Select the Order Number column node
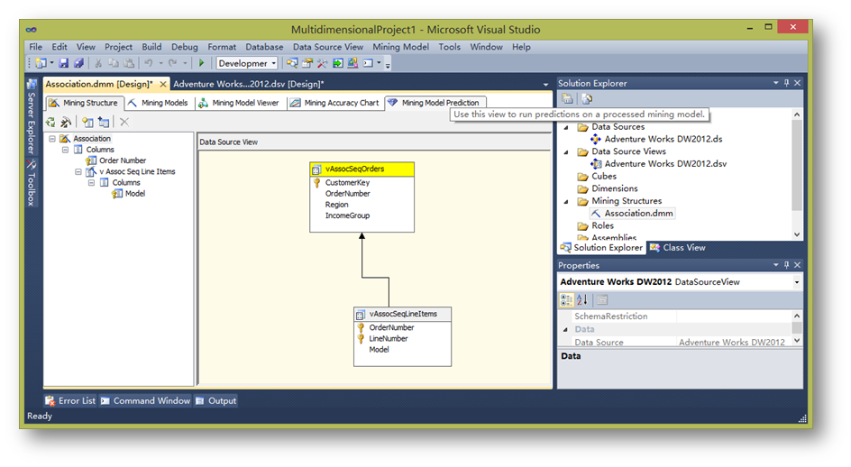The image size is (851, 467). (x=122, y=160)
